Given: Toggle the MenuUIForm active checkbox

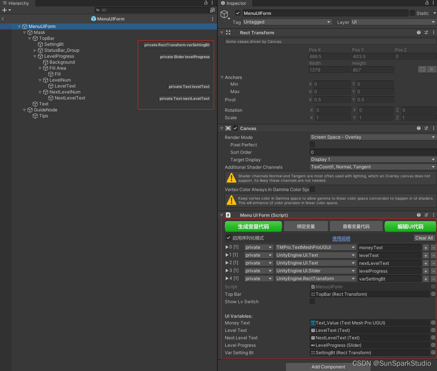Looking at the screenshot, I should coord(238,13).
